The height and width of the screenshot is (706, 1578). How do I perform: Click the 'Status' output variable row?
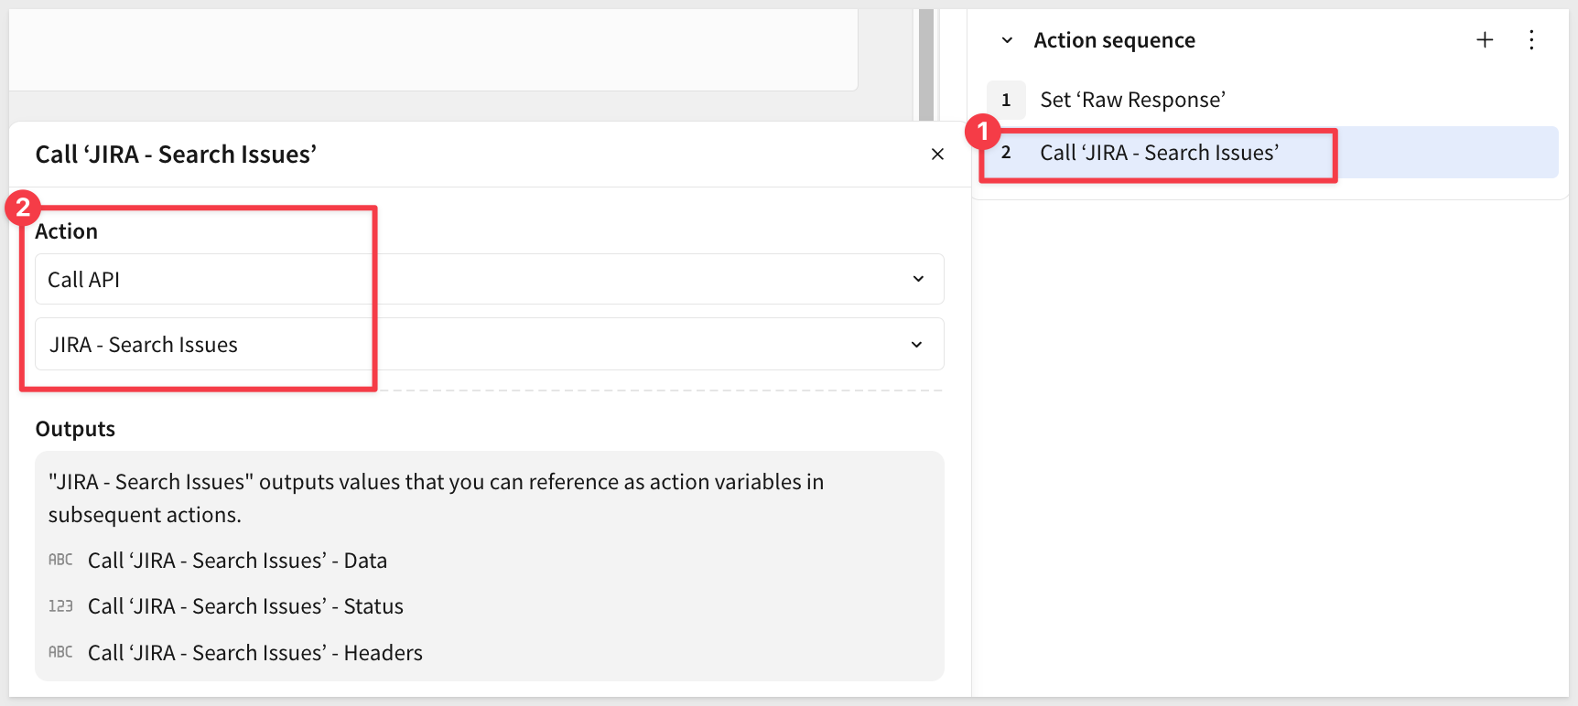coord(245,606)
